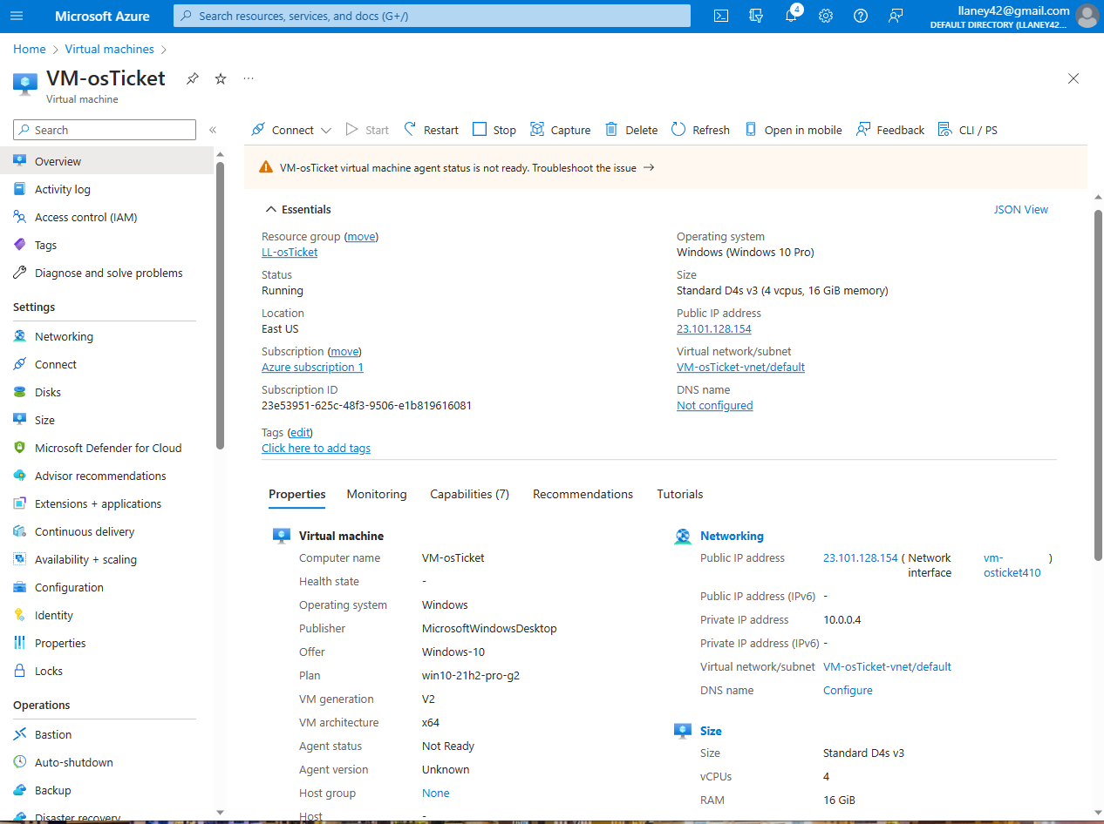Click the global Azure search field

pyautogui.click(x=431, y=15)
